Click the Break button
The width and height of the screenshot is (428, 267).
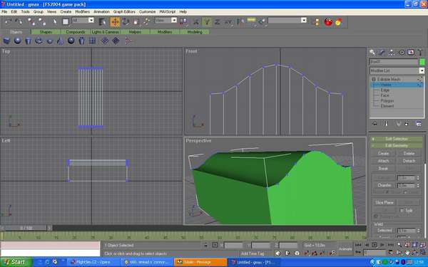pos(383,169)
